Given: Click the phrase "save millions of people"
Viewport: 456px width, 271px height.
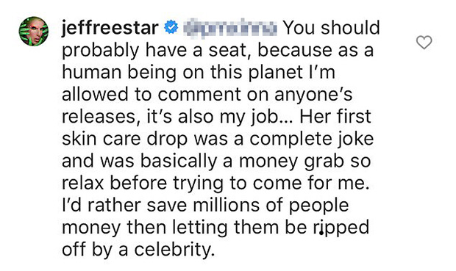Looking at the screenshot, I should [247, 206].
